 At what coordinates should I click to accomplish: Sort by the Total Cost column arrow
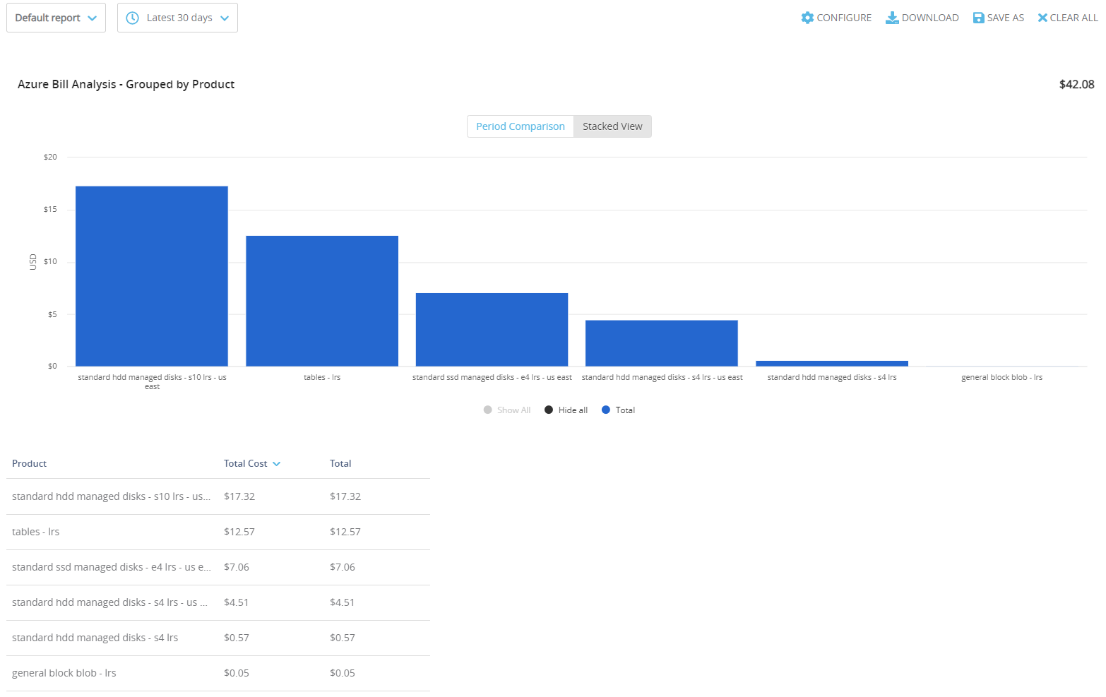277,464
